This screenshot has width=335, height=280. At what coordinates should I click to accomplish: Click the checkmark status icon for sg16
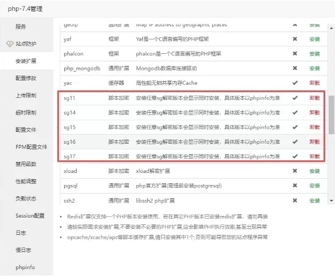point(295,141)
